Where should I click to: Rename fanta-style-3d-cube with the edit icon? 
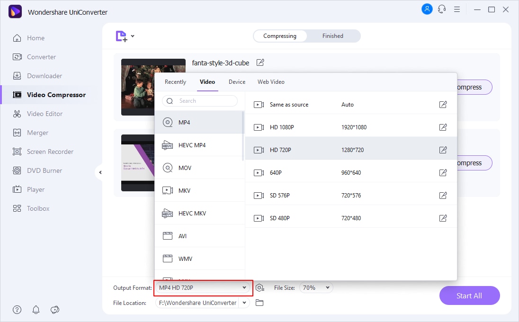pos(260,63)
